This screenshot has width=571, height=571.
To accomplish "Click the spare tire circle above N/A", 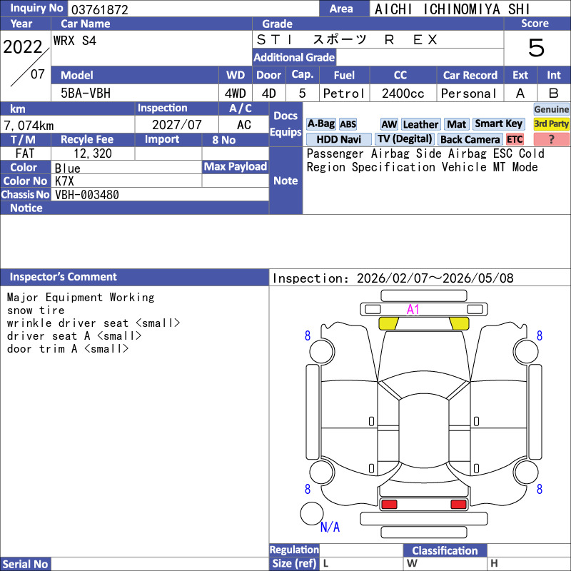I will tap(312, 514).
